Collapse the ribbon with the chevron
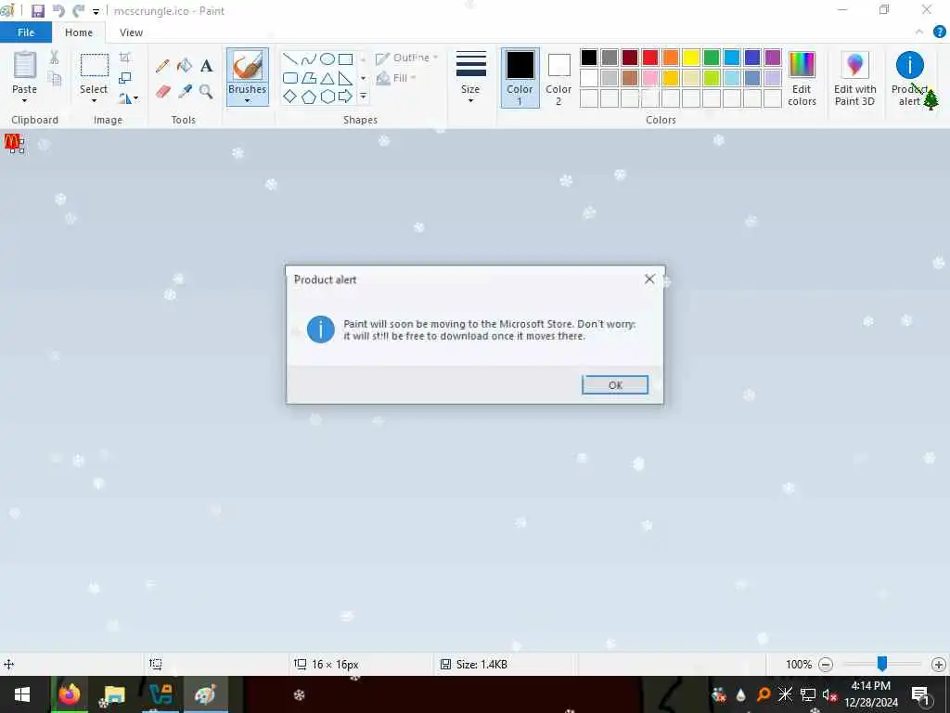This screenshot has height=713, width=950. coord(919,32)
